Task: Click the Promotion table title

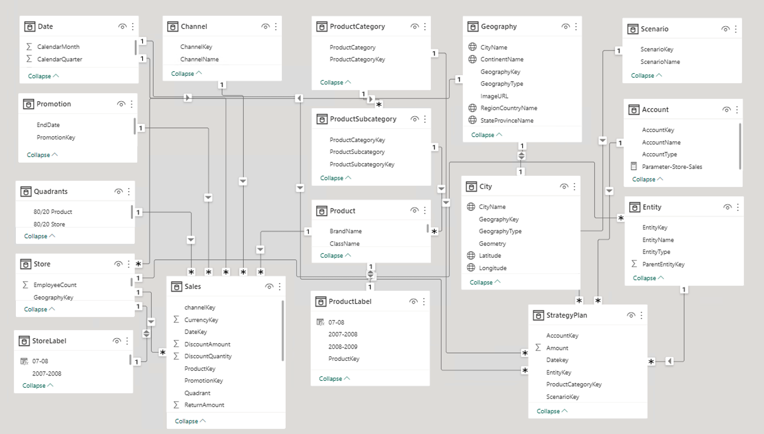Action: point(54,104)
